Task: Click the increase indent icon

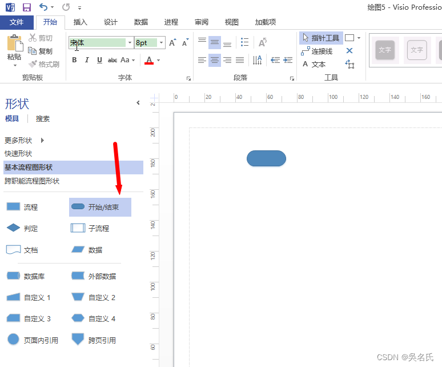Action: (x=288, y=60)
